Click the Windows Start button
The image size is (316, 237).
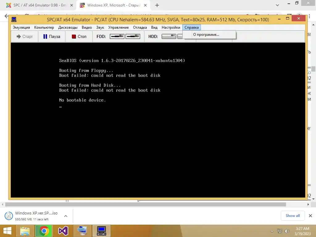tap(7, 231)
